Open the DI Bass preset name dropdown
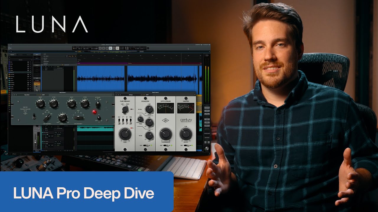Screen dimensions: 378x212 point(131,95)
